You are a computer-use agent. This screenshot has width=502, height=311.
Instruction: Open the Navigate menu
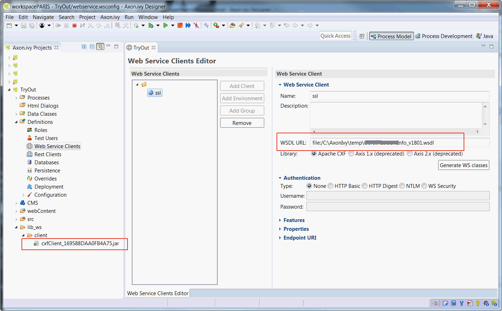pos(43,17)
